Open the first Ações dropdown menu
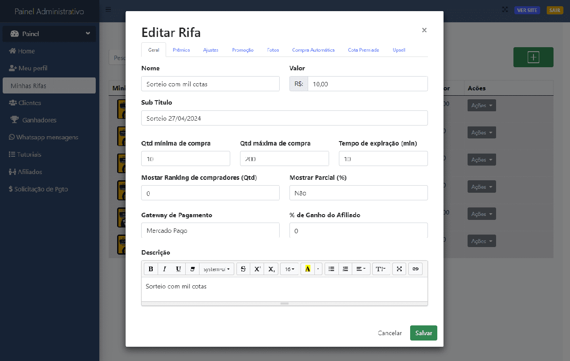 click(481, 105)
